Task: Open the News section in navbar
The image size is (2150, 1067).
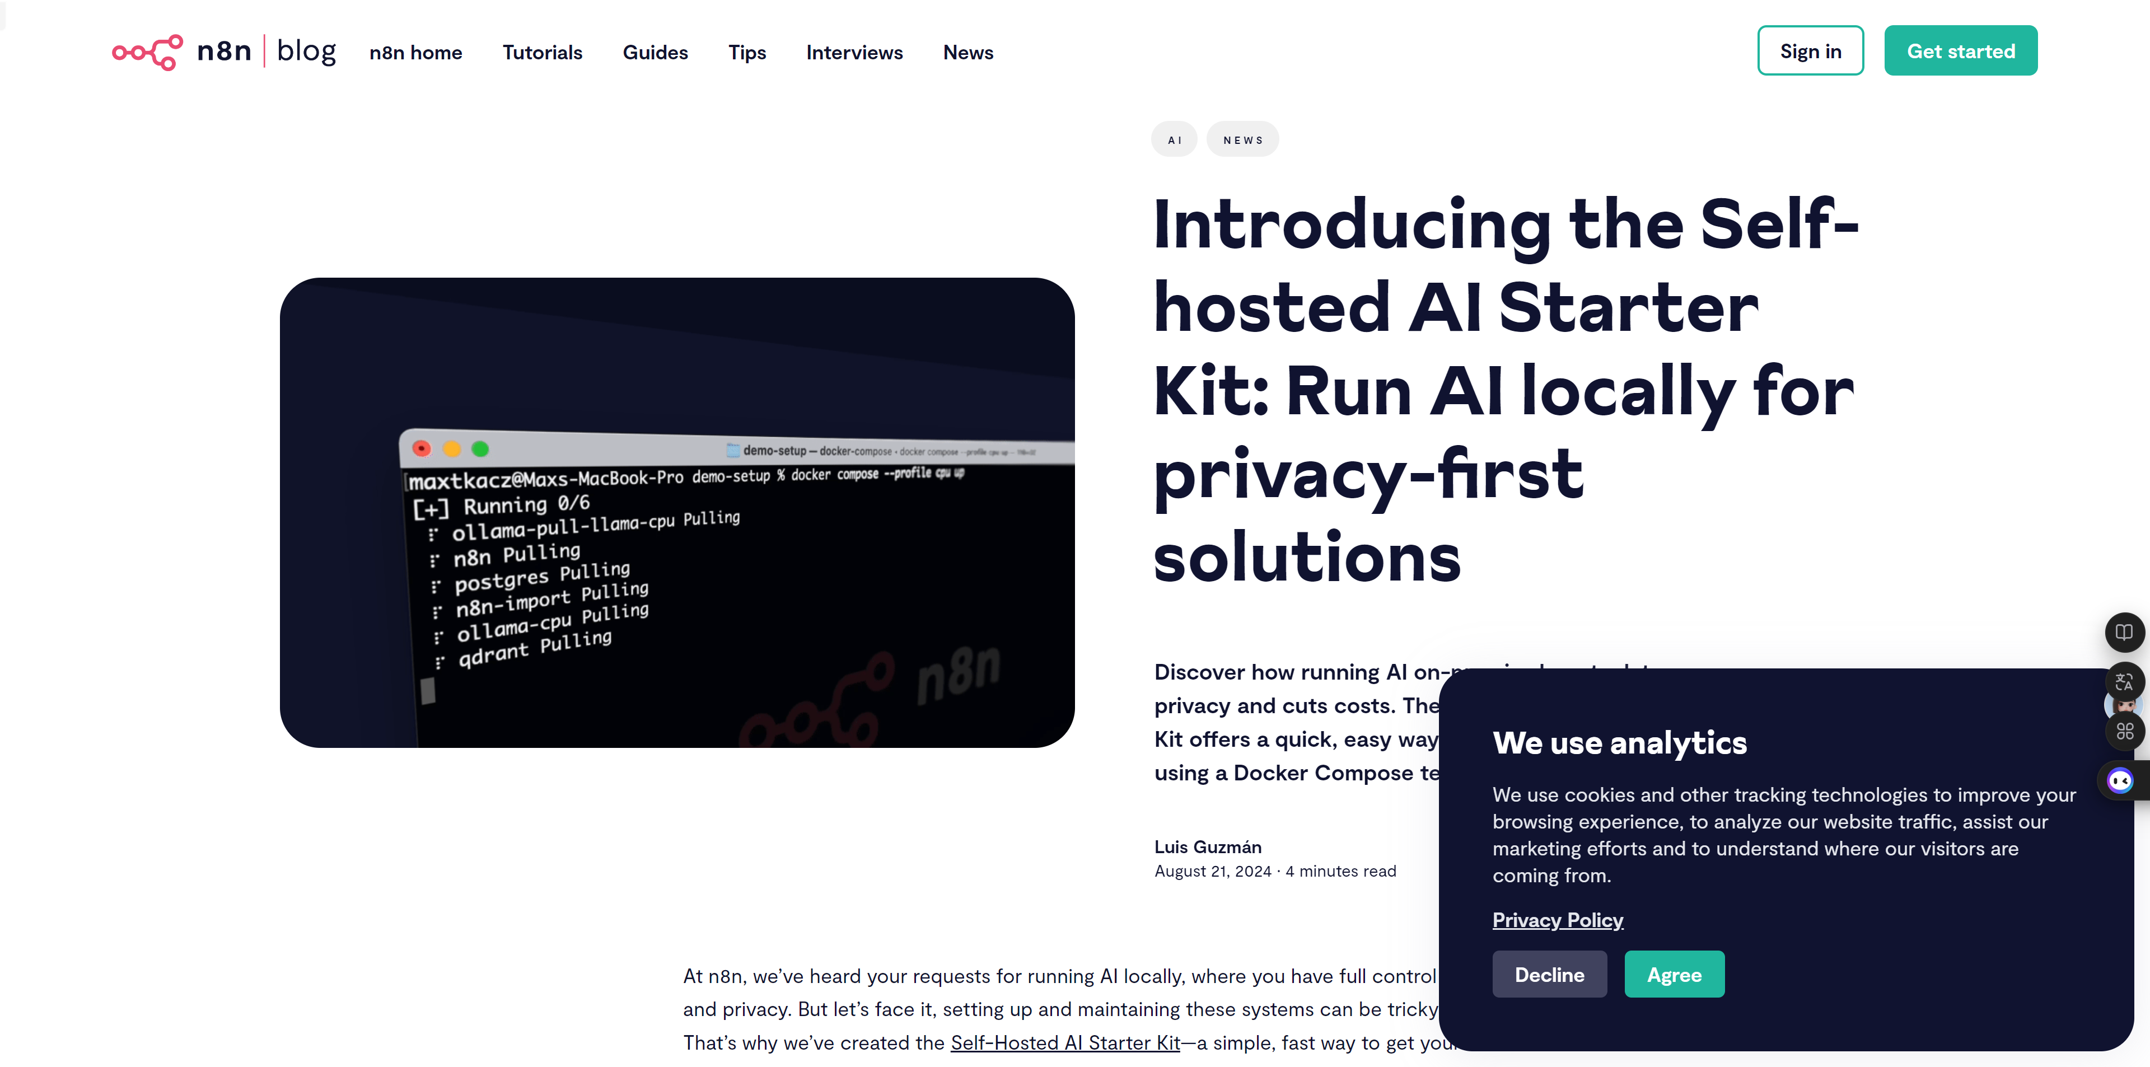Action: [968, 53]
